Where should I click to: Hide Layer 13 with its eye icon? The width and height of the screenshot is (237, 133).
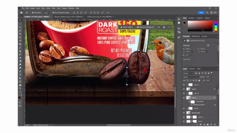pyautogui.click(x=184, y=93)
